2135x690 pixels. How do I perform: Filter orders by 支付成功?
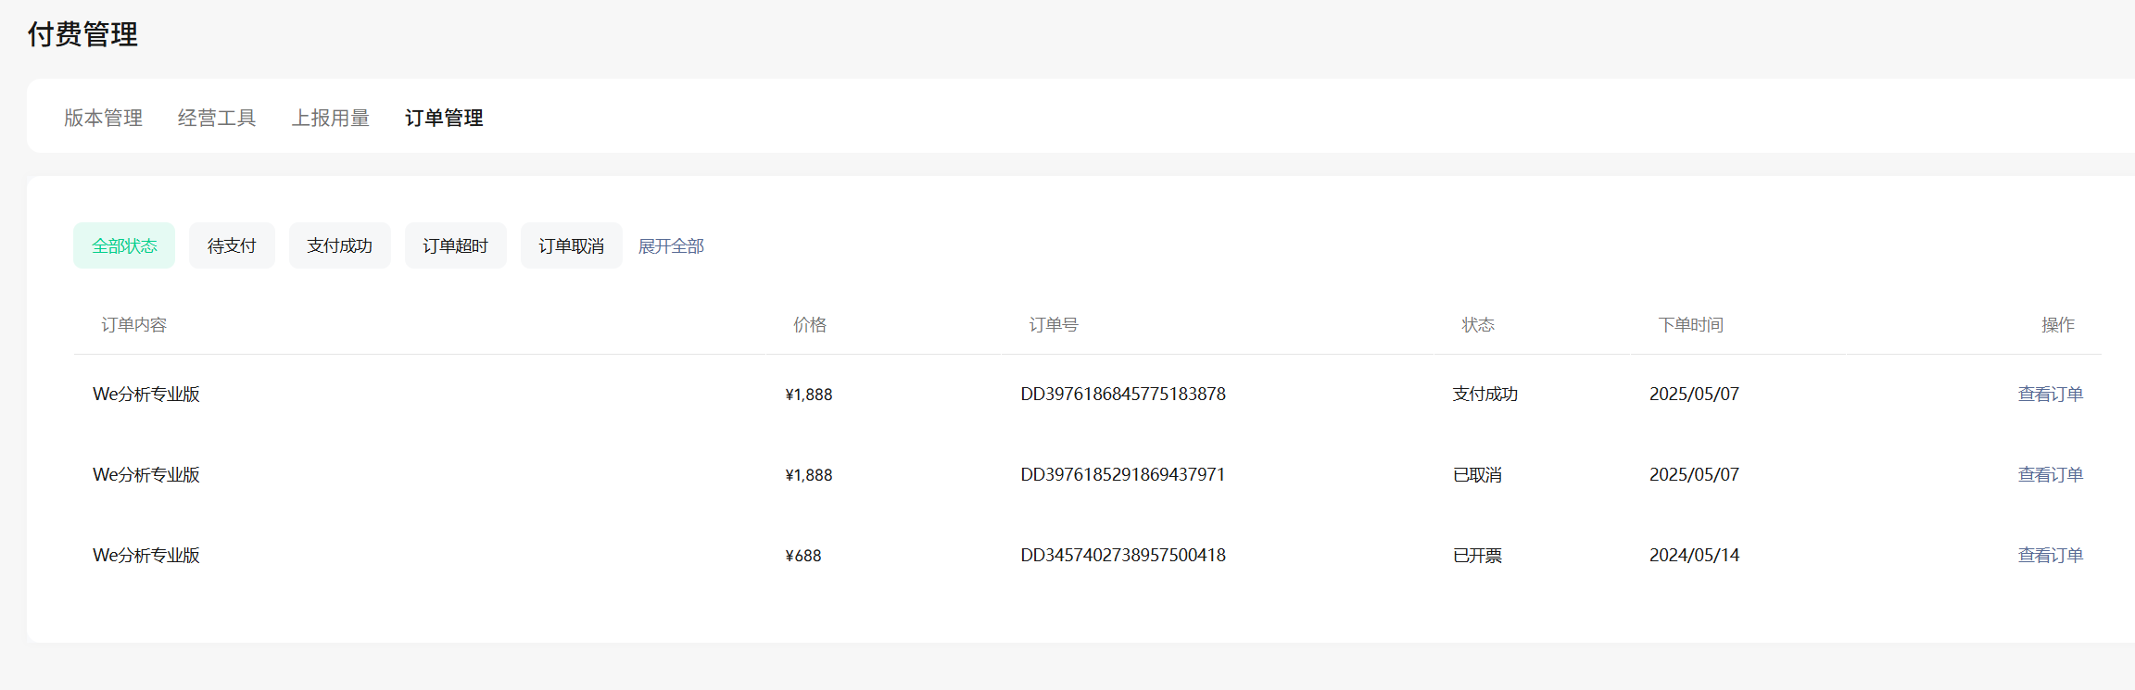coord(340,245)
